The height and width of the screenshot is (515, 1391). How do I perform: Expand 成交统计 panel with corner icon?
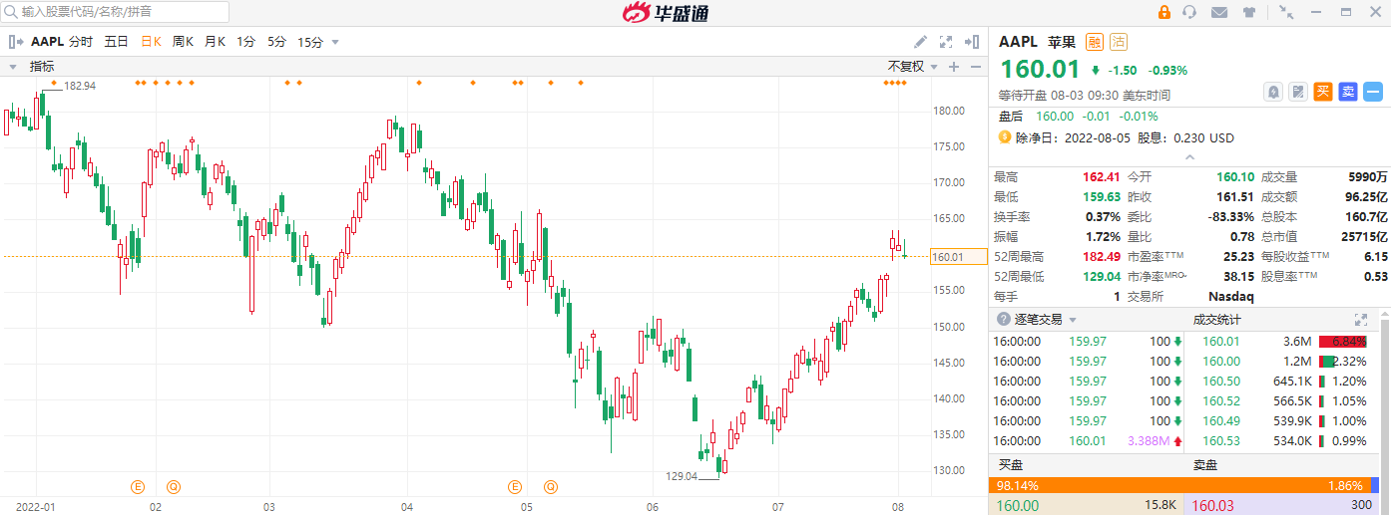click(x=1360, y=320)
